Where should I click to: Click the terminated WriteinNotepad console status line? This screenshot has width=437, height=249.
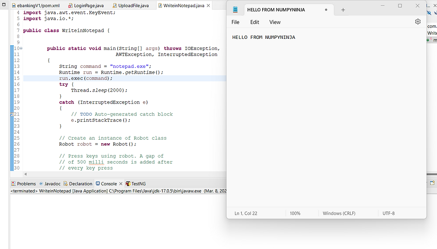[119, 191]
